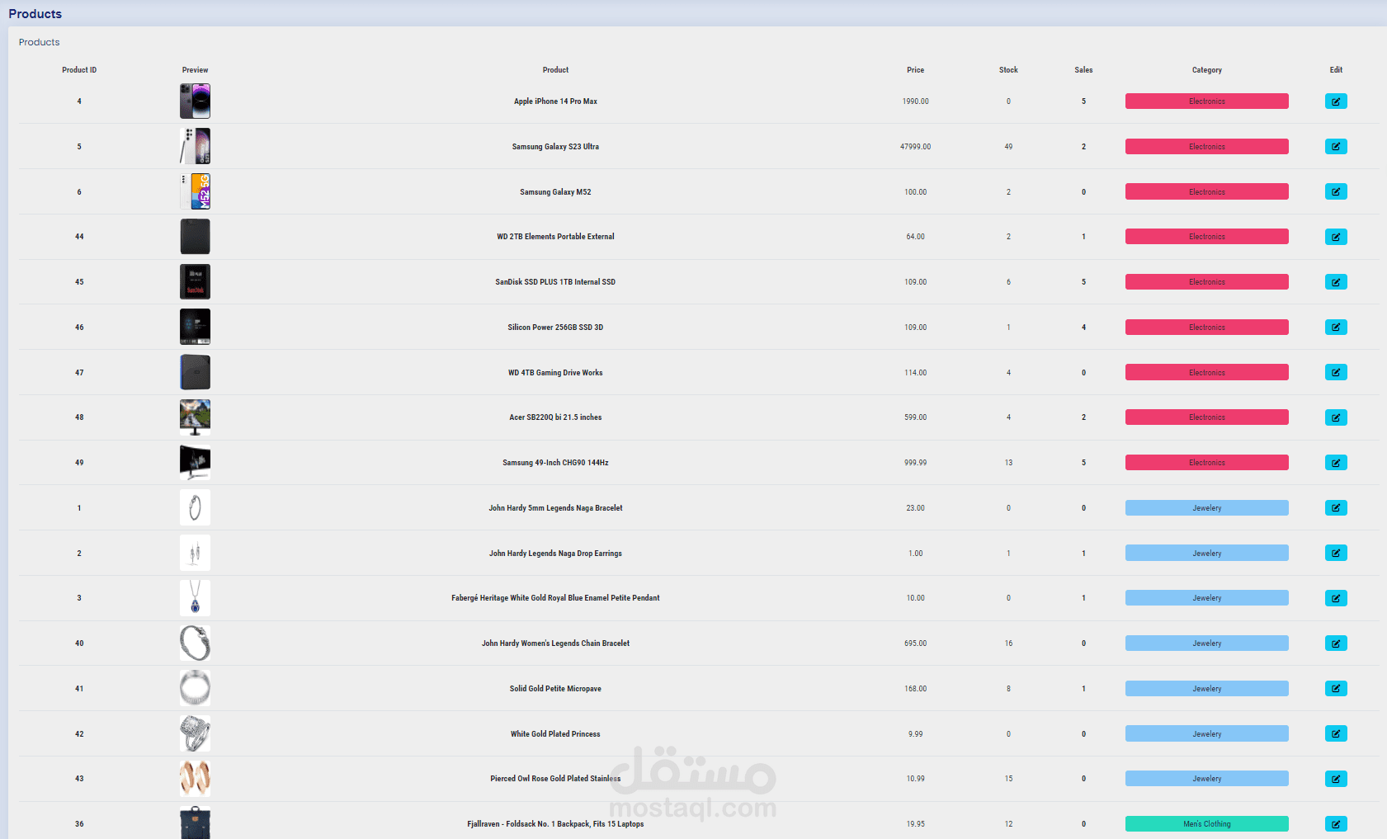Click Electronics tag for Samsung 49-Inch CHG90
The height and width of the screenshot is (839, 1387).
point(1206,463)
